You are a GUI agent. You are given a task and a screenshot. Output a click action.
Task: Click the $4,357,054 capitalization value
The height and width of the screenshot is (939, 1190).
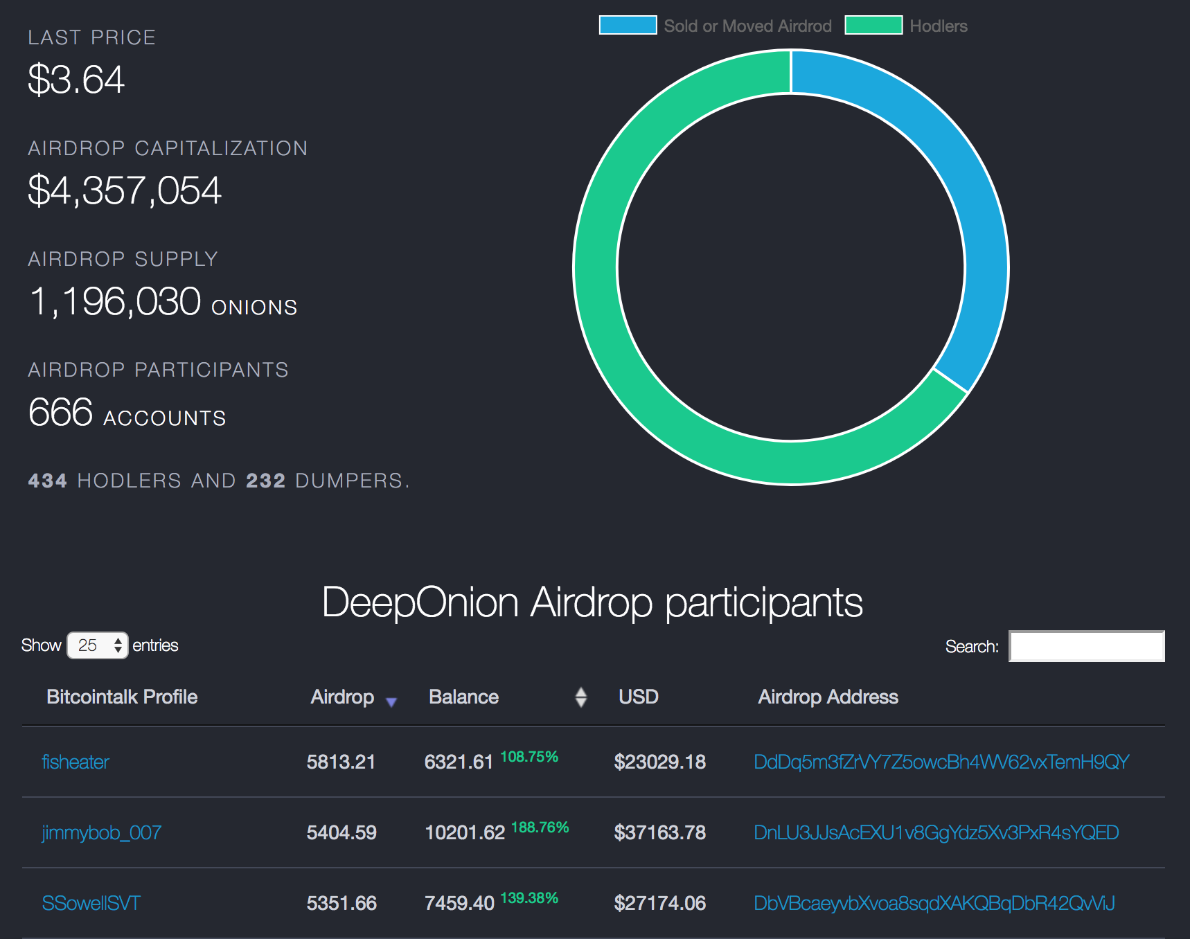click(x=125, y=190)
